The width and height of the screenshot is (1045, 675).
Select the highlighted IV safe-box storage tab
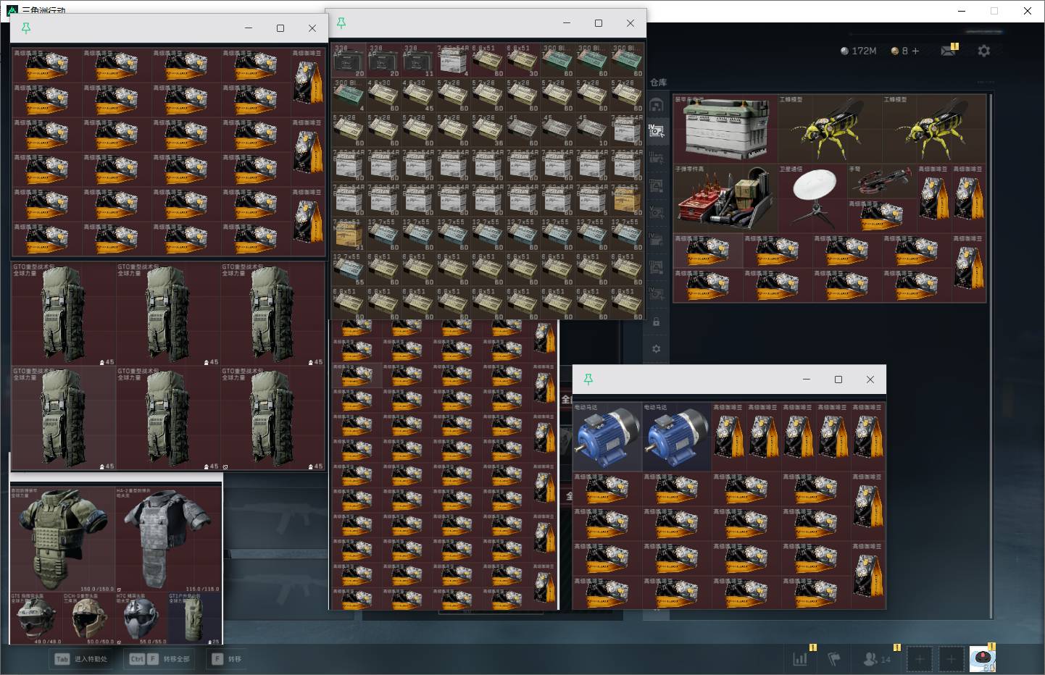[656, 131]
